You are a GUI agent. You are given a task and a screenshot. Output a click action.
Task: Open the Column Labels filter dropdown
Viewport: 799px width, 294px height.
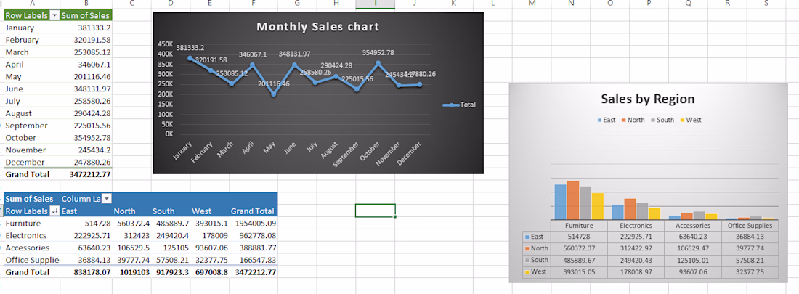107,199
